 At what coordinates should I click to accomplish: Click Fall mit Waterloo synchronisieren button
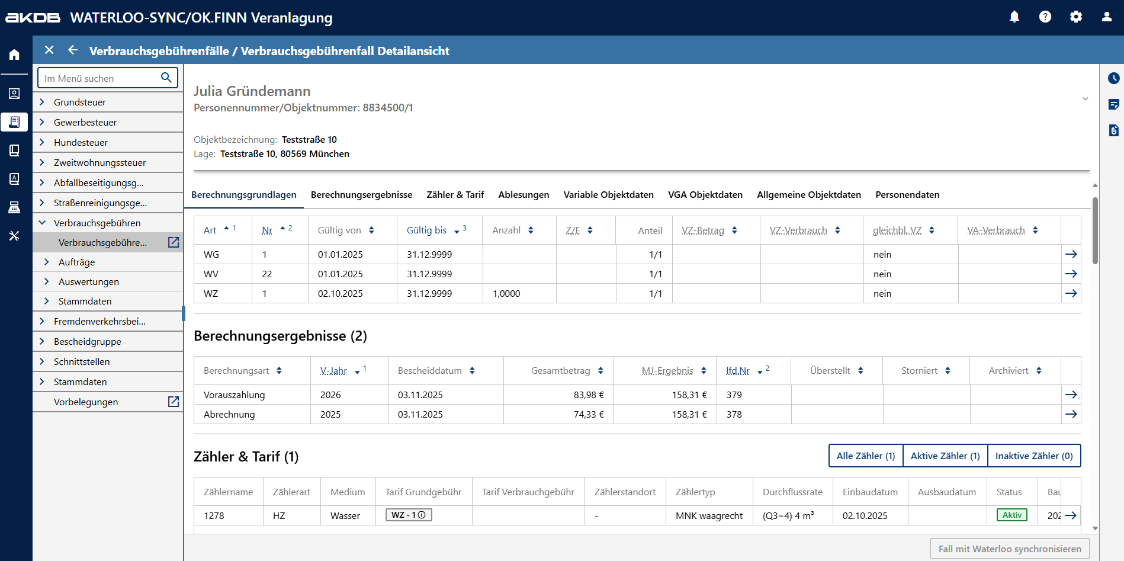click(x=1009, y=549)
